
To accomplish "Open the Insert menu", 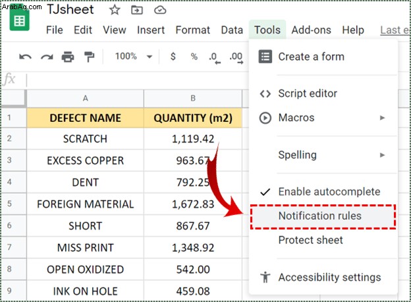I will click(x=151, y=30).
